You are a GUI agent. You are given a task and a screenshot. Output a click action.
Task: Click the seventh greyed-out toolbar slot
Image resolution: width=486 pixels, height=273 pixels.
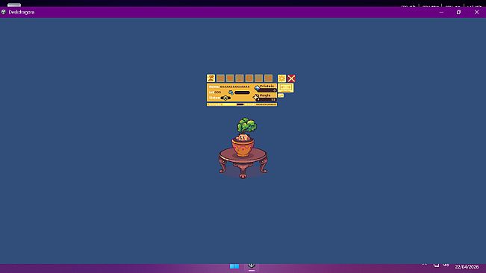click(x=268, y=78)
